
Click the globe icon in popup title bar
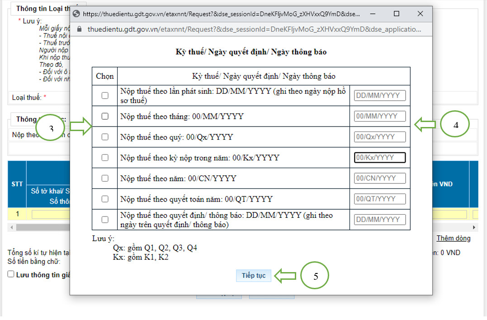click(x=76, y=14)
